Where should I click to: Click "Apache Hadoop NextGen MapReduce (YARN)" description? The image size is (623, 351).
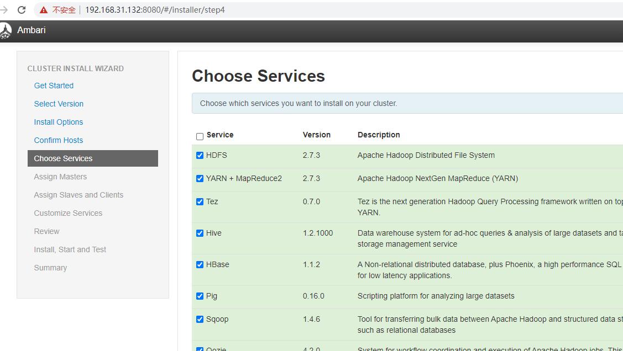(438, 178)
